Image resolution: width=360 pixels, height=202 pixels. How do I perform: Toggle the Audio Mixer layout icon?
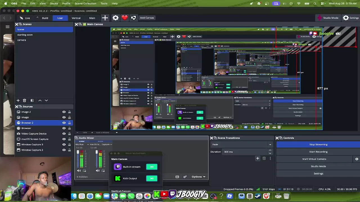[177, 177]
